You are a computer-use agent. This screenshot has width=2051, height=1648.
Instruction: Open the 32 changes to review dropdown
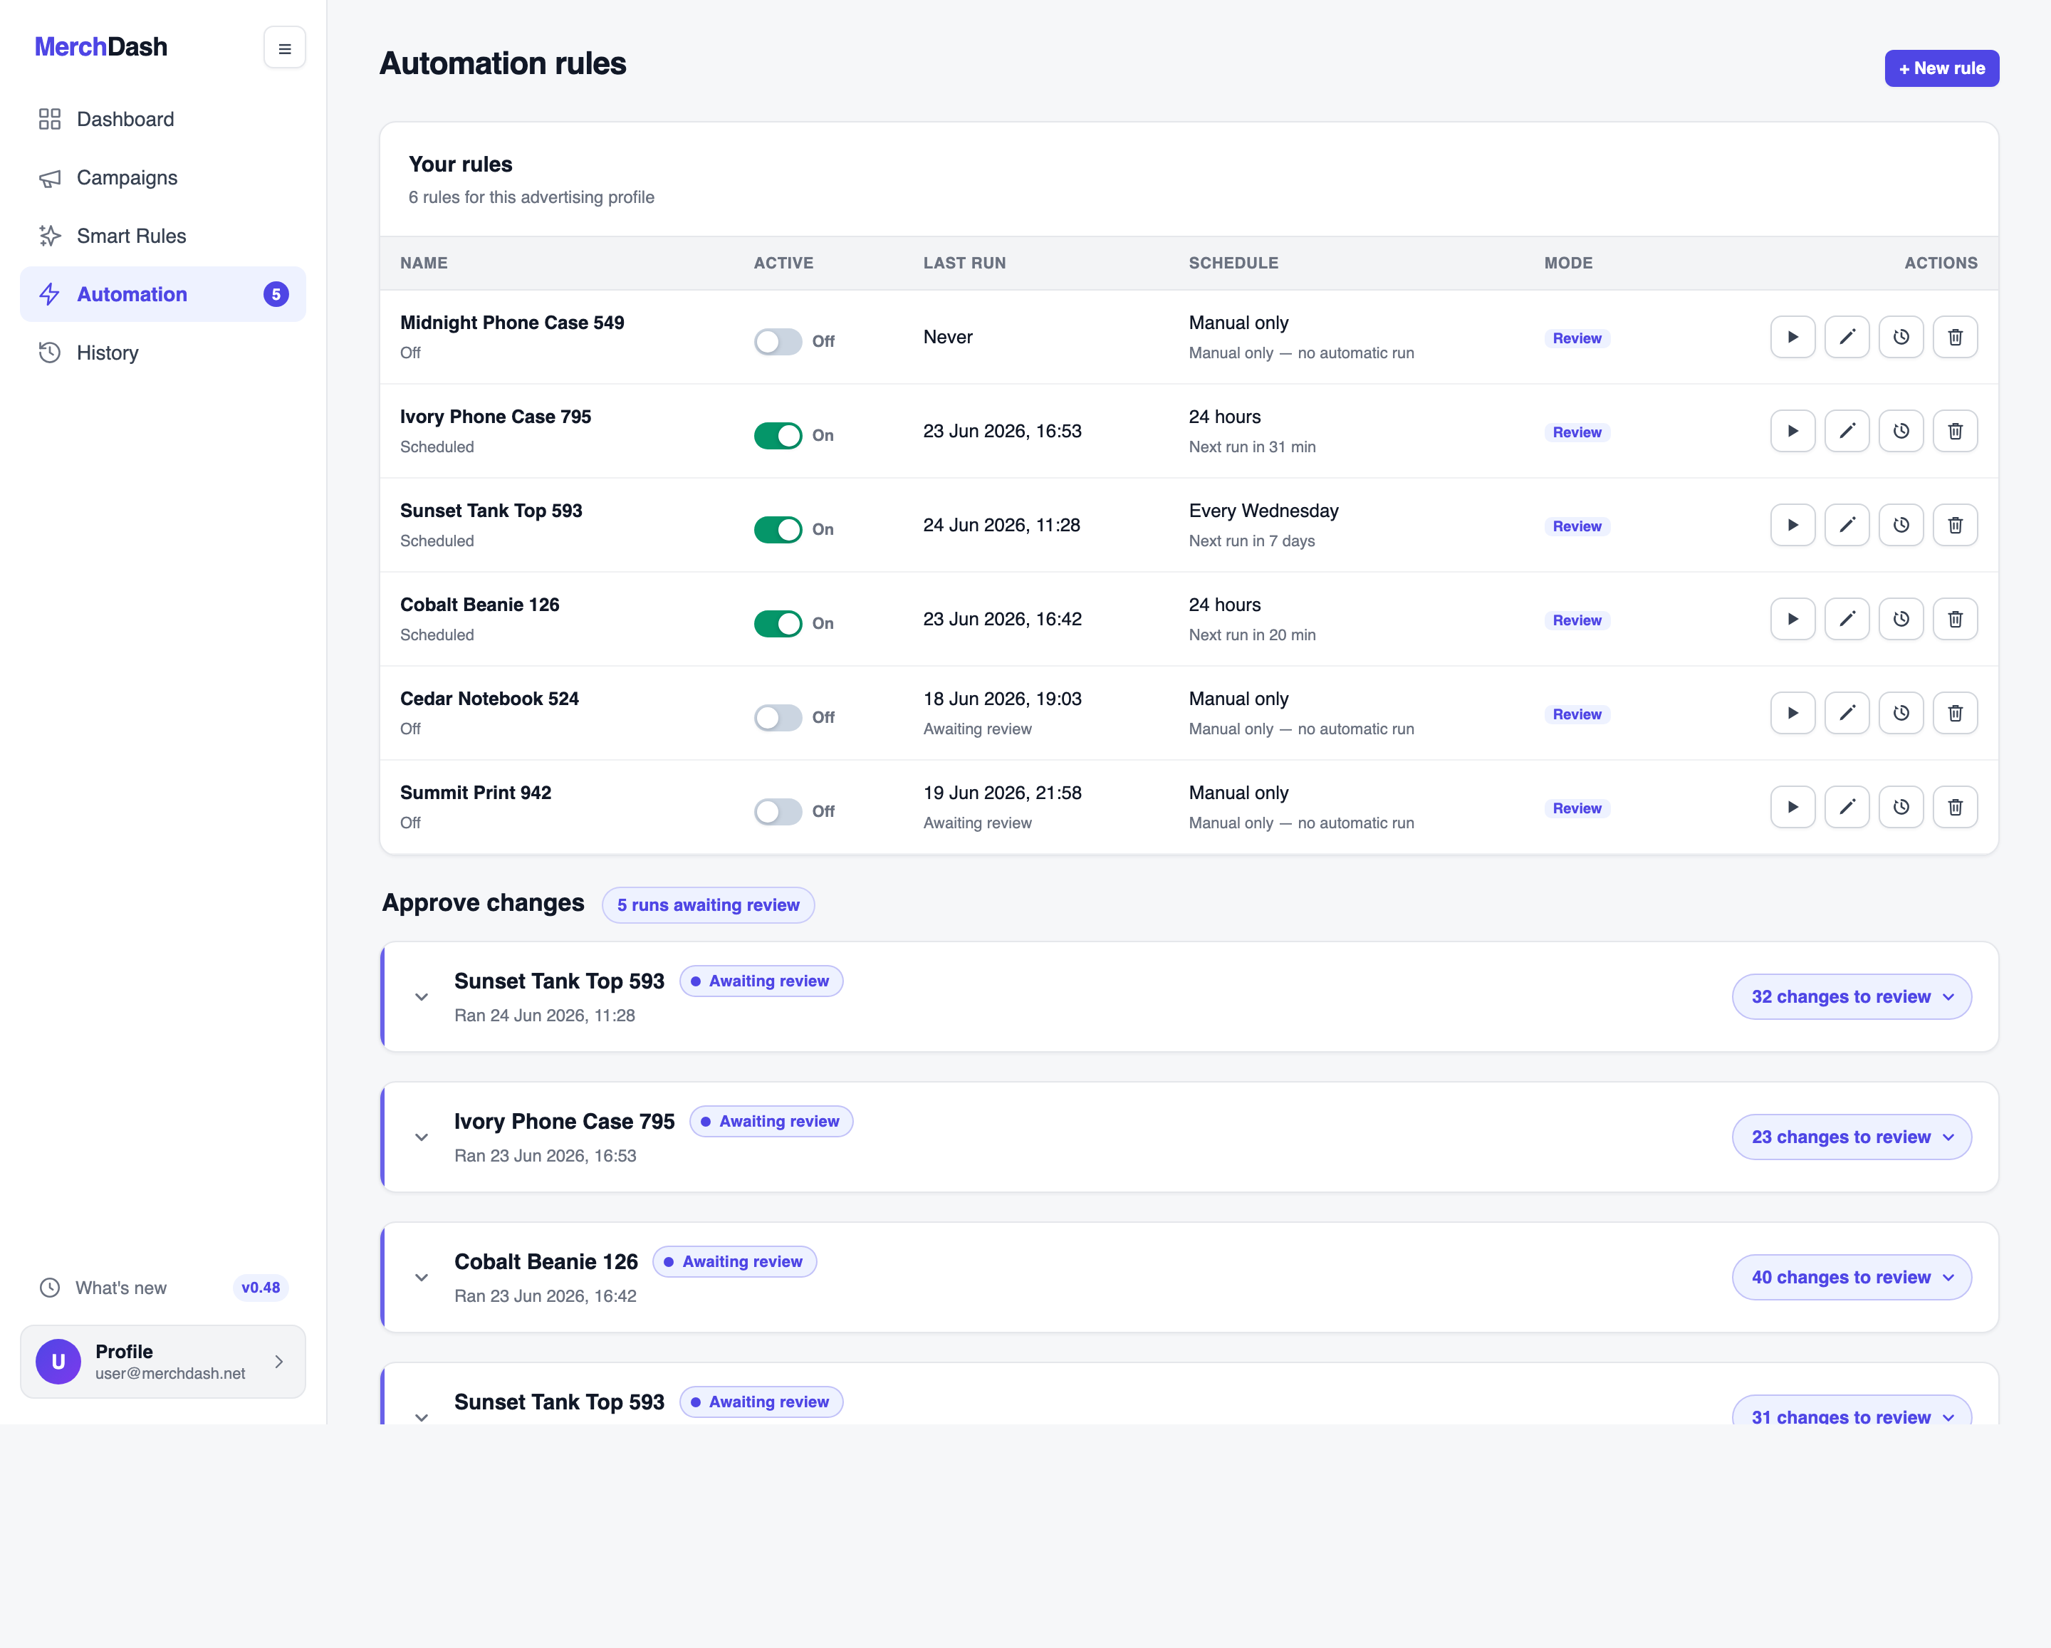click(1851, 996)
